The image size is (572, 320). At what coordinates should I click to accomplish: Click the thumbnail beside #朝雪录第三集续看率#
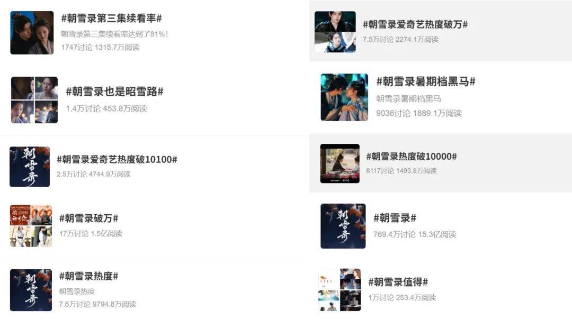[32, 33]
